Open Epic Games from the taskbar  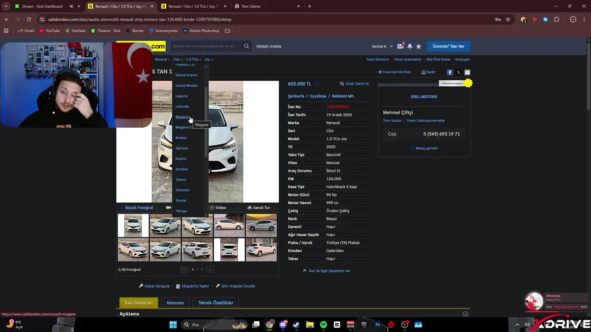[x=364, y=325]
